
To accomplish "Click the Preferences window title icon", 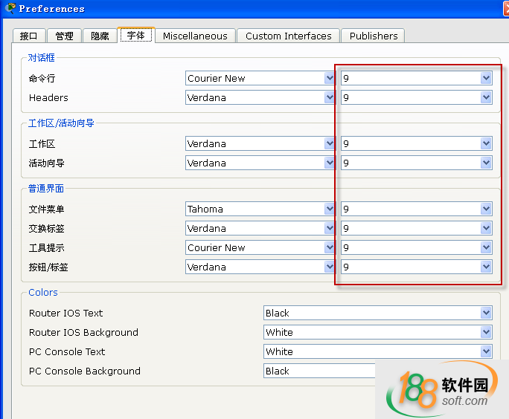I will [x=10, y=8].
